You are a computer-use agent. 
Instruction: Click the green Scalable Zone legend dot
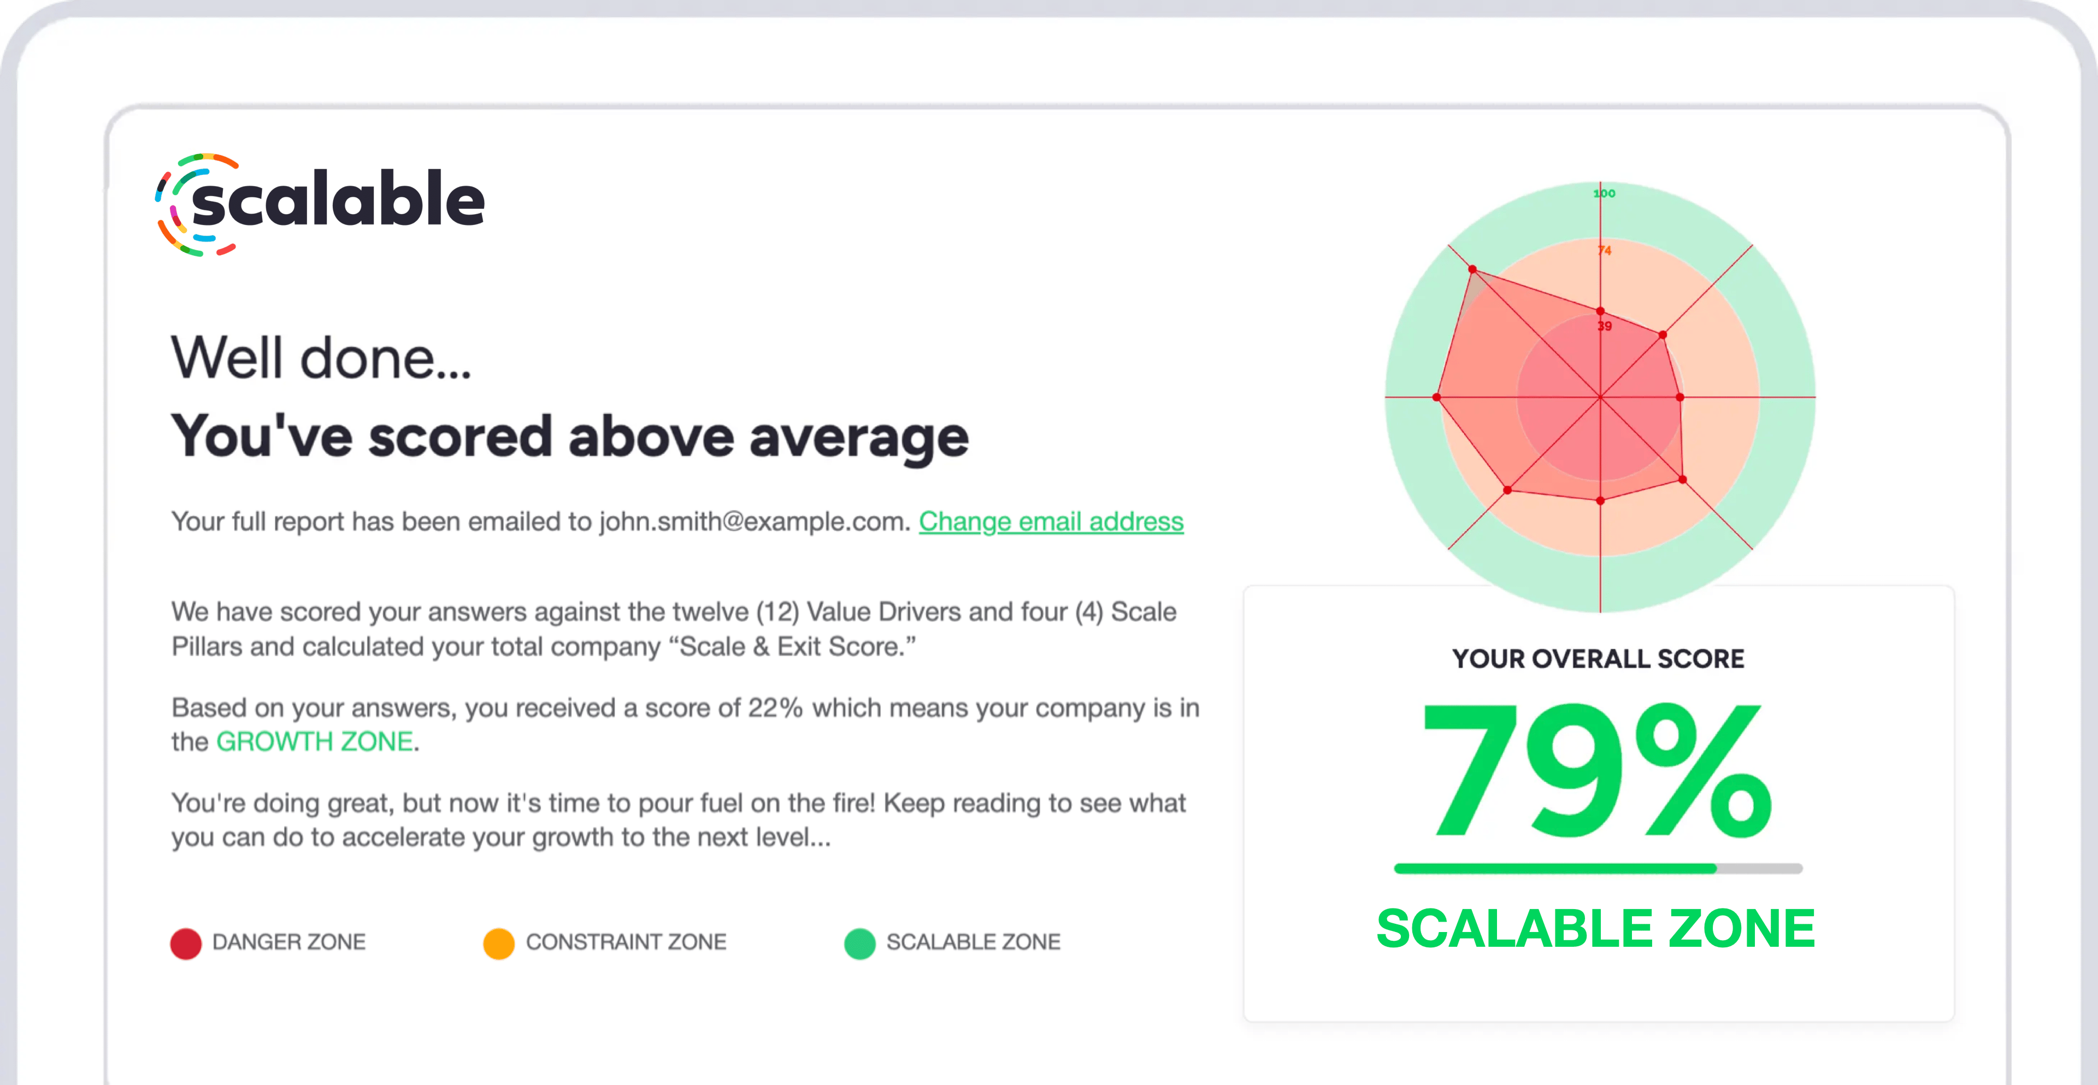coord(859,944)
